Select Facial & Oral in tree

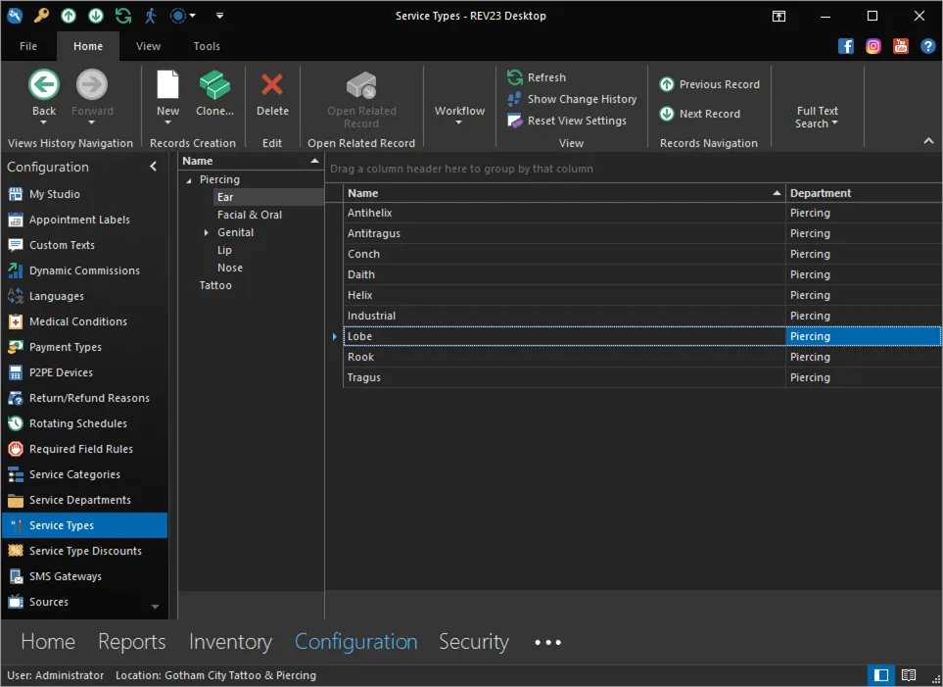250,215
